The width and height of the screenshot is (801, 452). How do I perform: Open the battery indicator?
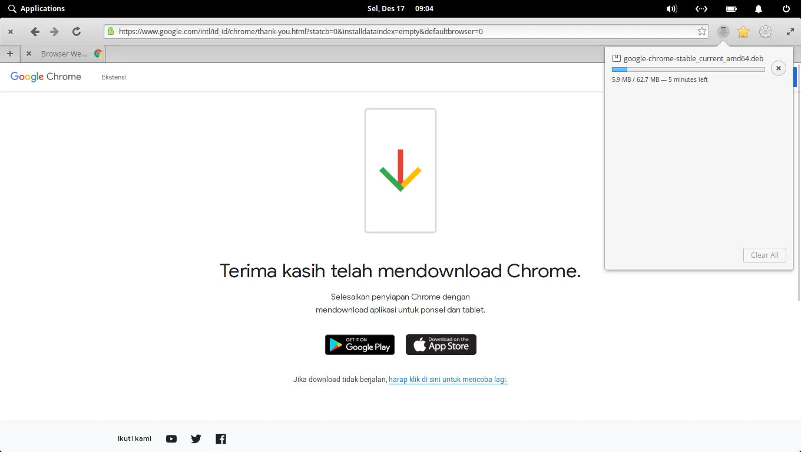[x=732, y=8]
